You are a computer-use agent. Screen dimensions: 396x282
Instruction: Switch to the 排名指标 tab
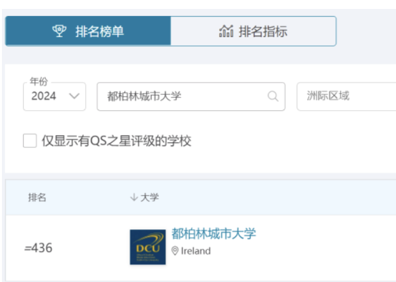(x=253, y=31)
